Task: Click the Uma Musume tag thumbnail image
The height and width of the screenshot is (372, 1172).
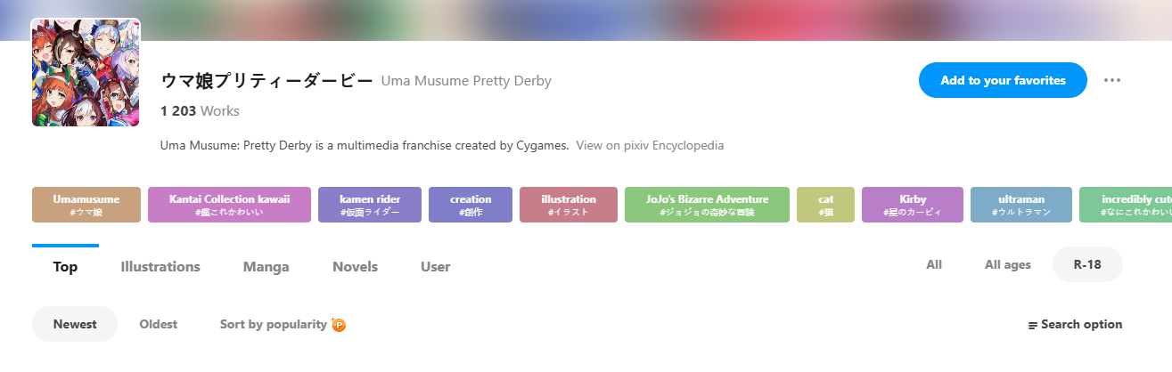Action: click(86, 72)
